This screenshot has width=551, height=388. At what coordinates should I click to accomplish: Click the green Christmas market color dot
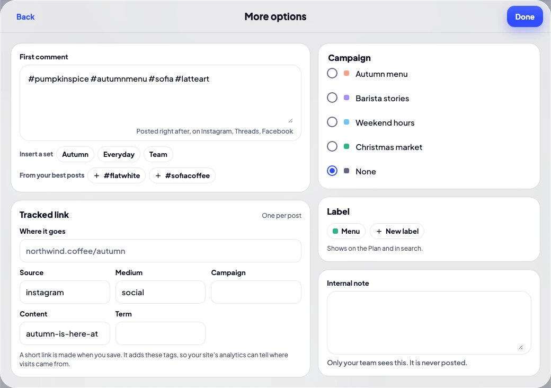pos(346,146)
